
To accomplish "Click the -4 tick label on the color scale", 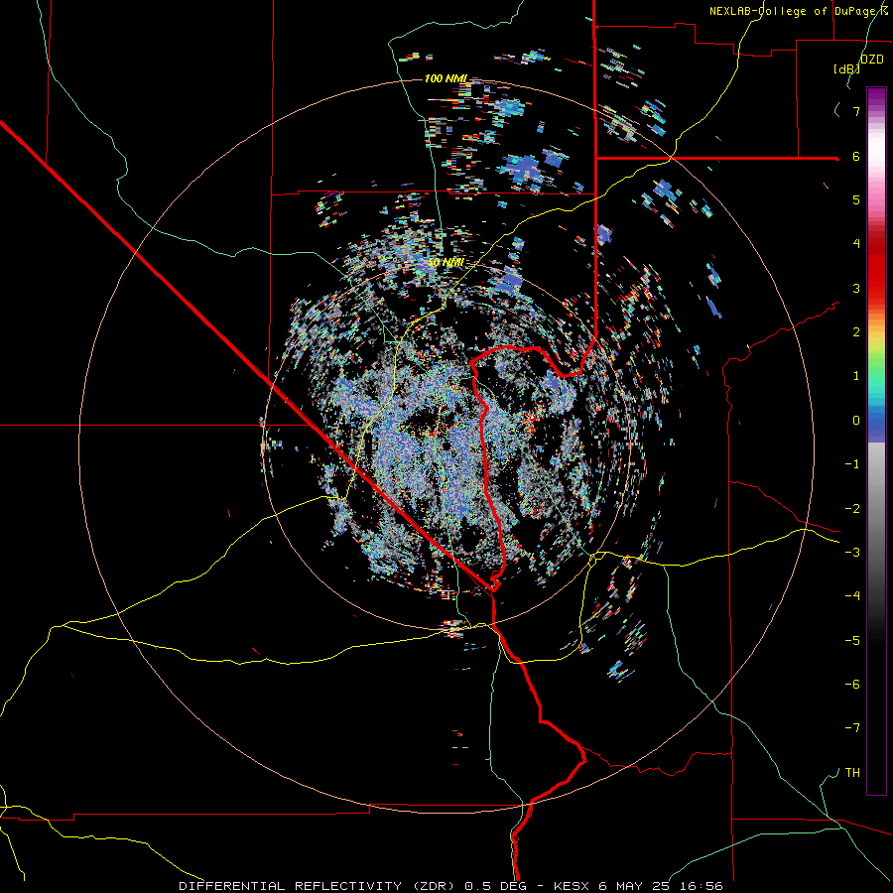I will pos(852,596).
